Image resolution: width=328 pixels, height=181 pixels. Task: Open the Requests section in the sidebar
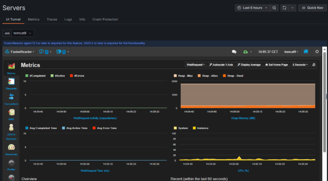click(11, 83)
